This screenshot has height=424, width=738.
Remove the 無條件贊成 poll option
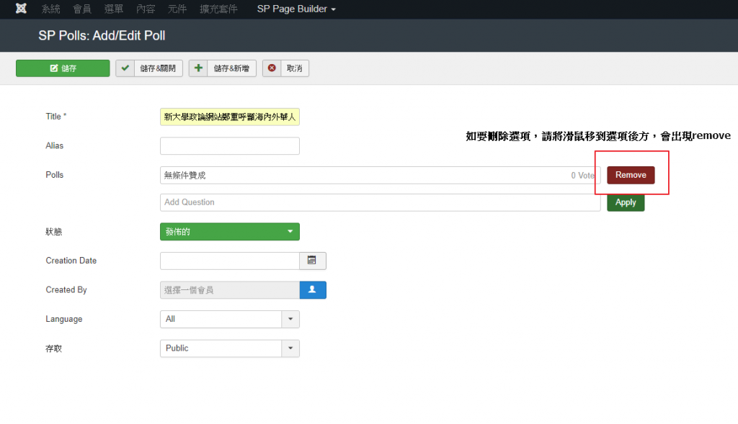click(631, 175)
